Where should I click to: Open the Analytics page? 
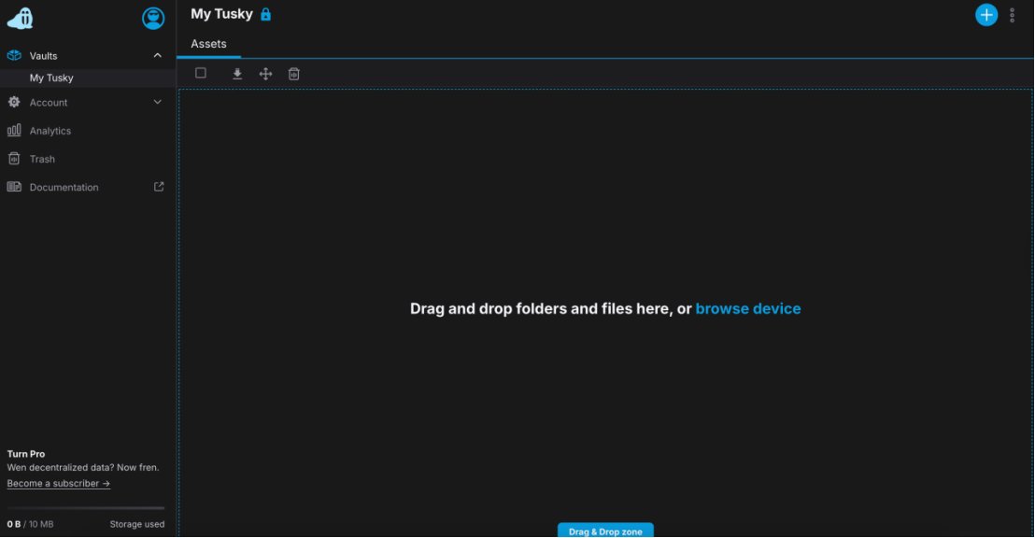click(50, 131)
